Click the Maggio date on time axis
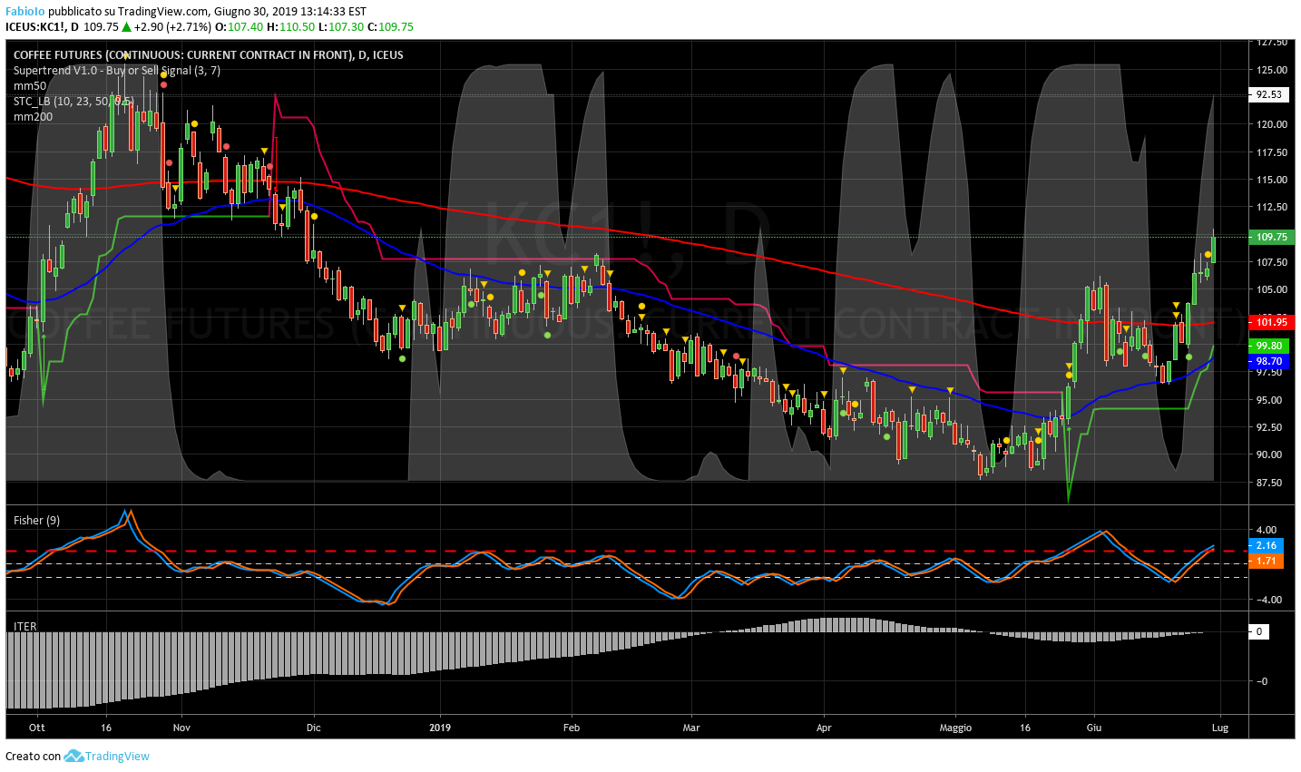 [x=955, y=728]
